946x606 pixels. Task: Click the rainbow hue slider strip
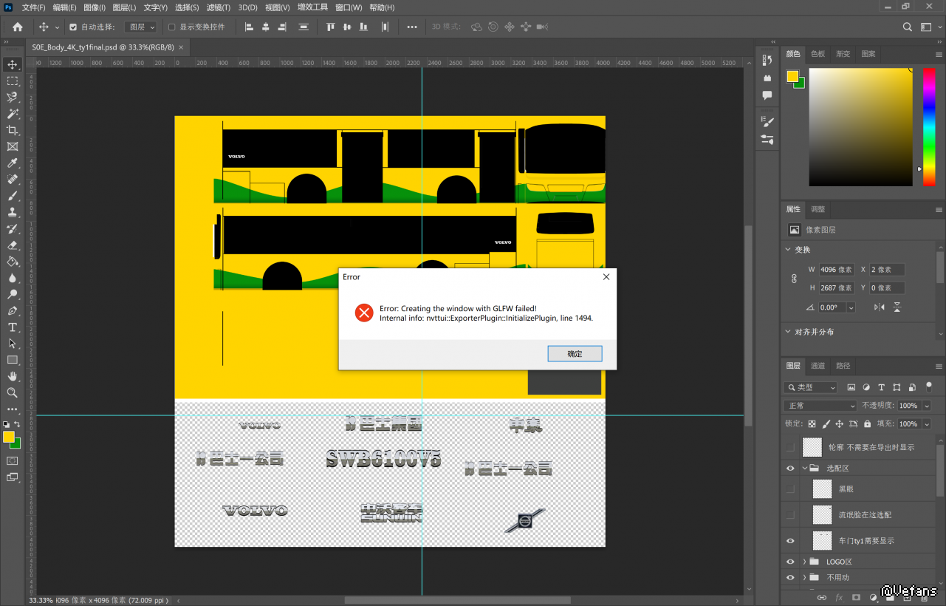[928, 126]
